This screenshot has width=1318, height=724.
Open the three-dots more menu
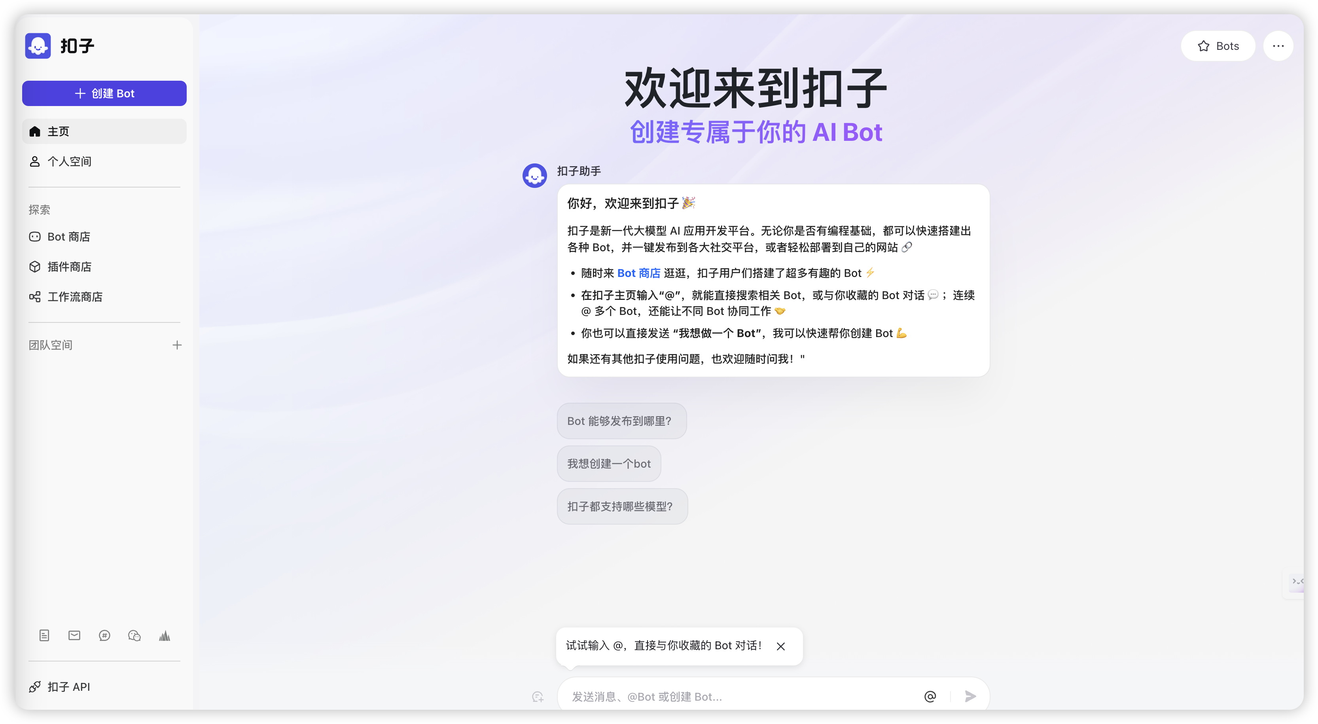click(x=1278, y=46)
